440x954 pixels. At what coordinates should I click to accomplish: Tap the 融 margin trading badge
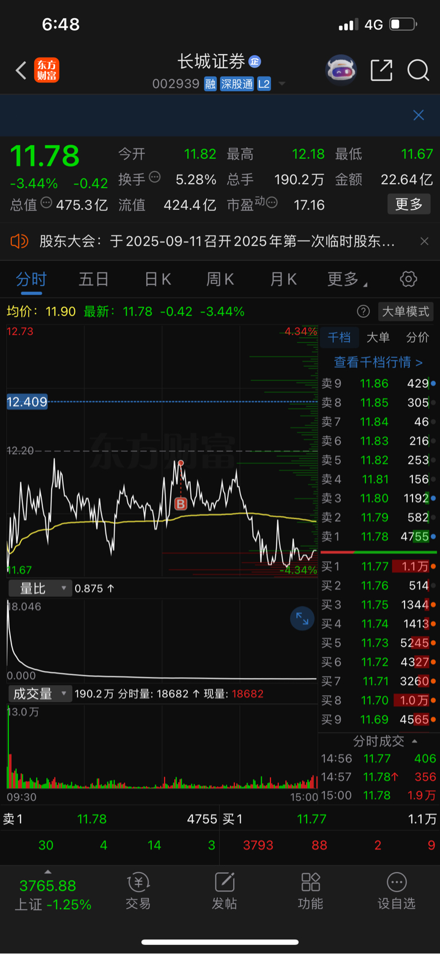[x=210, y=84]
